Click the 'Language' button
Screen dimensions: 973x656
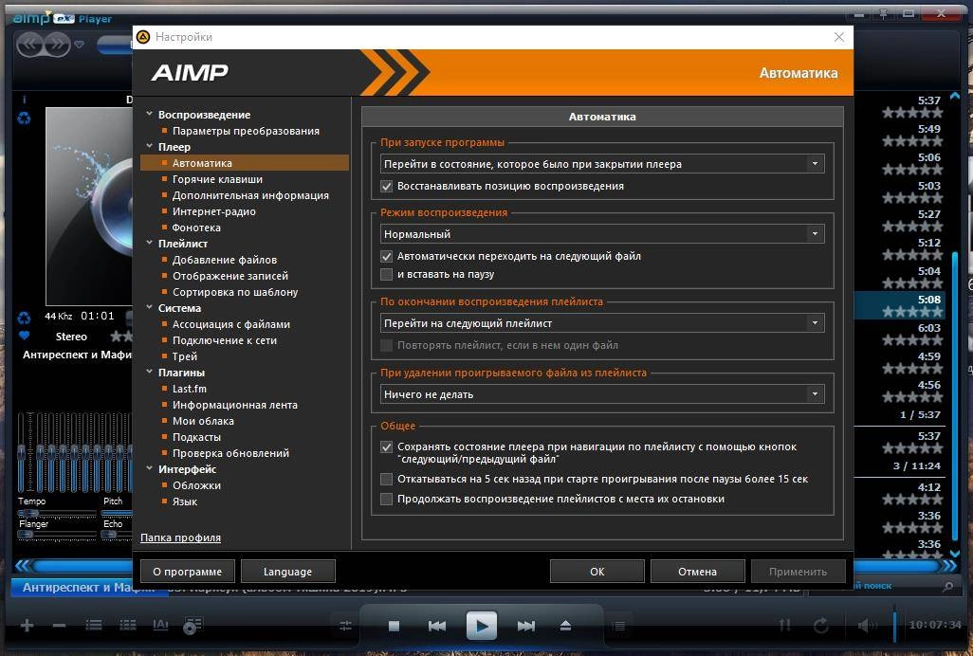pos(288,572)
